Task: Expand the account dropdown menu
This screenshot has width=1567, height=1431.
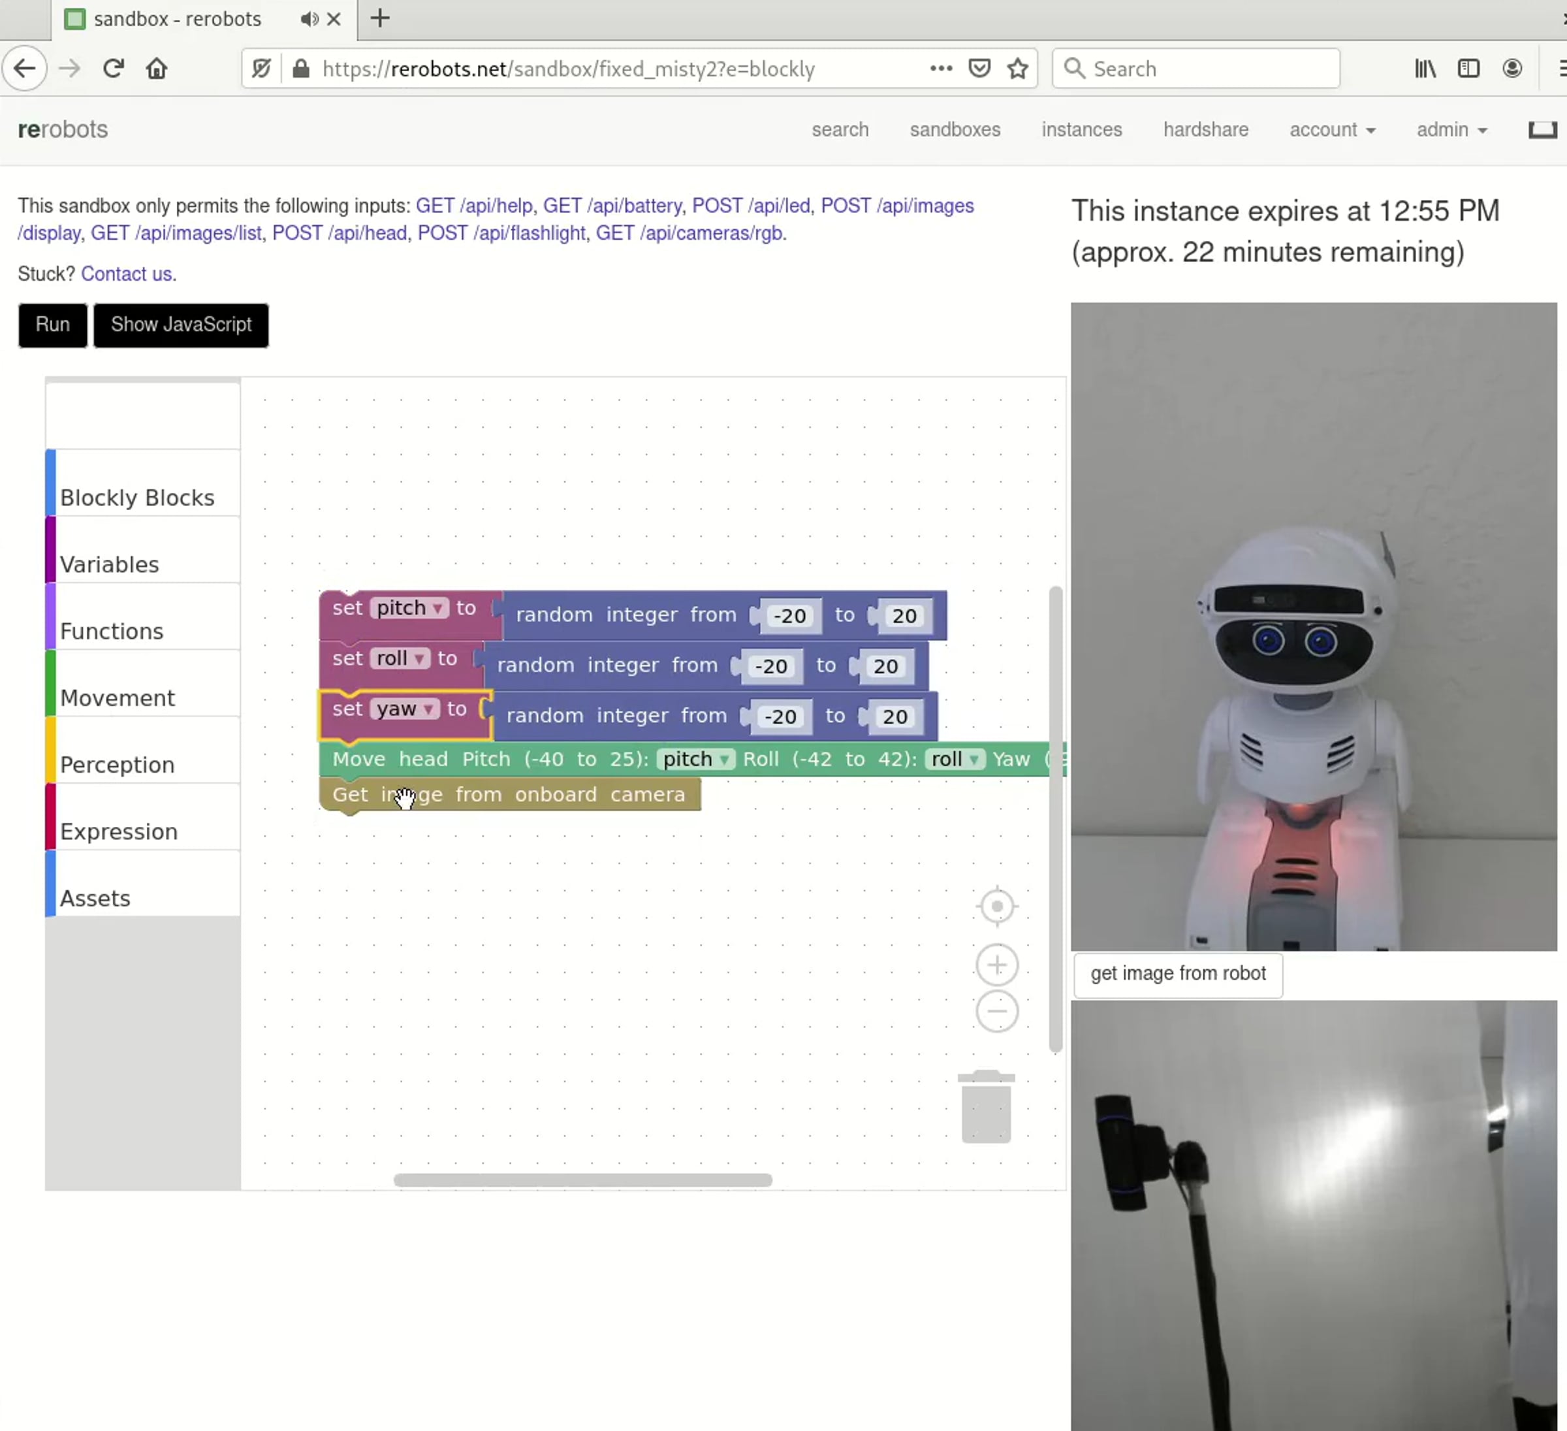Action: (x=1331, y=130)
